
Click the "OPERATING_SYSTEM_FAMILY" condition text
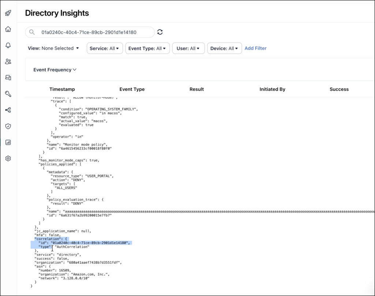(111, 109)
